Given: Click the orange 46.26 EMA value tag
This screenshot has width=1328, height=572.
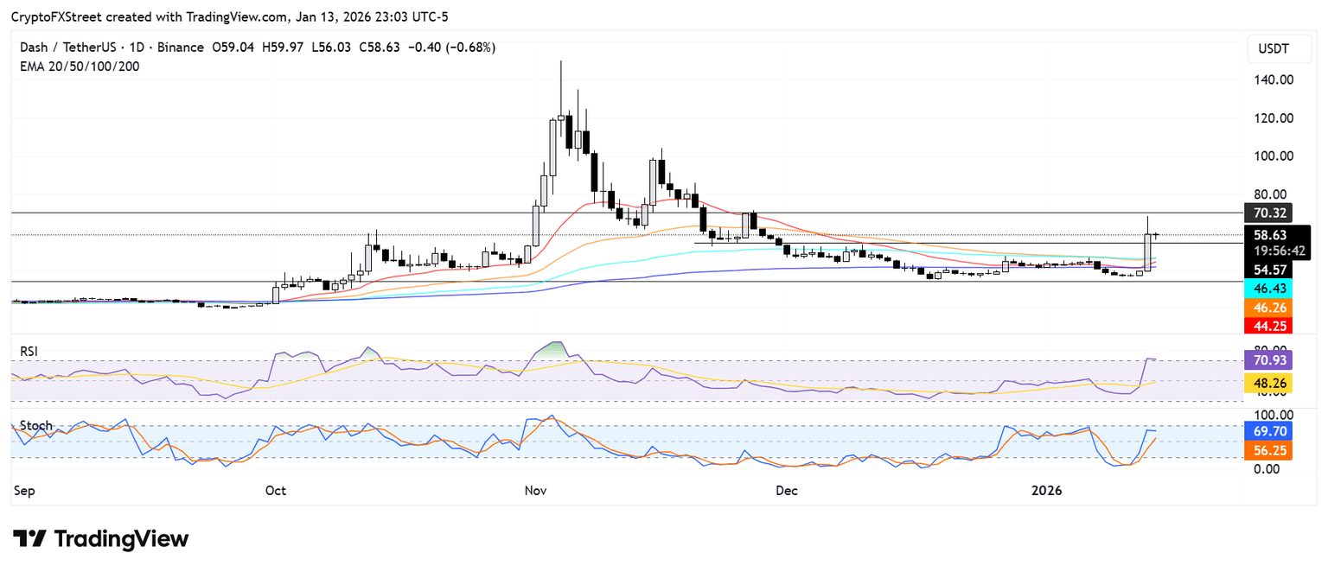Looking at the screenshot, I should click(1269, 308).
